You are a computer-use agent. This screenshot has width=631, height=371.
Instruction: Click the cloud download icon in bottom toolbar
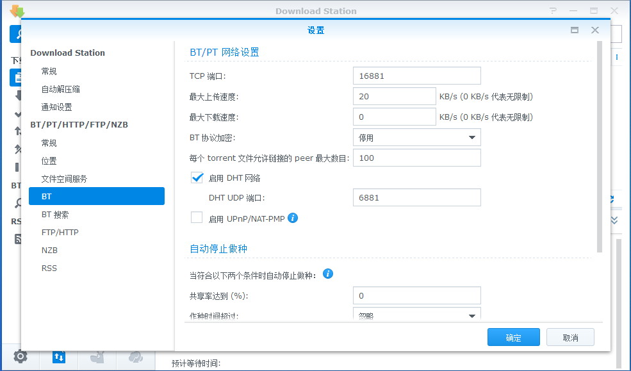click(x=136, y=357)
